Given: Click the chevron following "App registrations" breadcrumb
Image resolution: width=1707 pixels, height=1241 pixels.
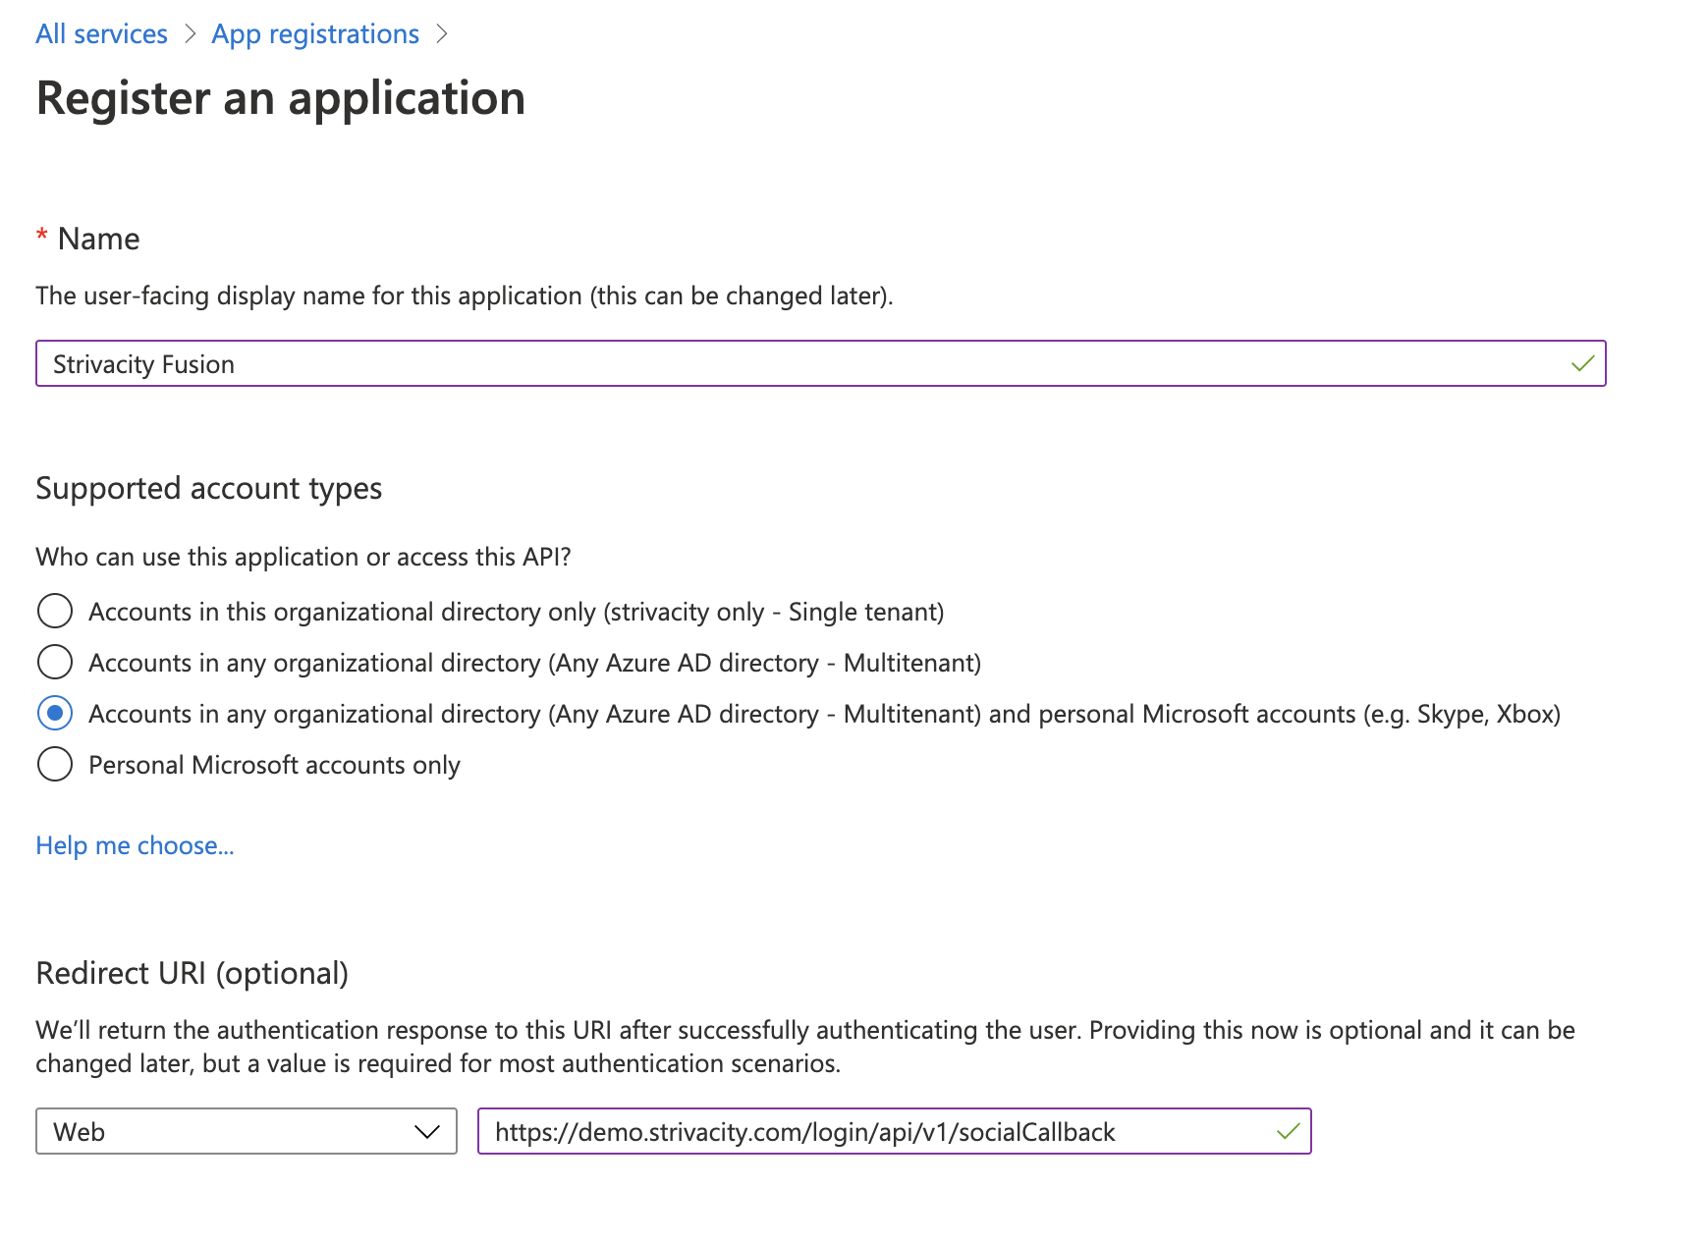Looking at the screenshot, I should coord(442,34).
